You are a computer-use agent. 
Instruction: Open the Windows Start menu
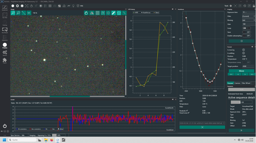5,140
